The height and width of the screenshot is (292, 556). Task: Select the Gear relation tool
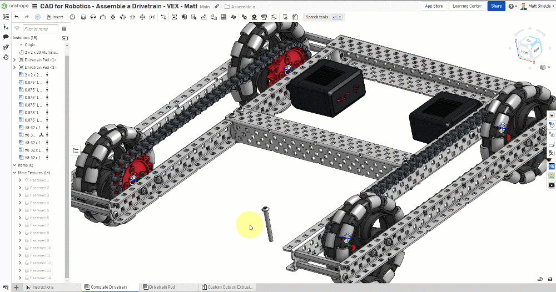244,17
